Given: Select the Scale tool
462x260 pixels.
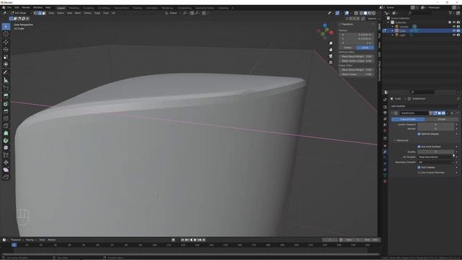Looking at the screenshot, I should tap(6, 57).
